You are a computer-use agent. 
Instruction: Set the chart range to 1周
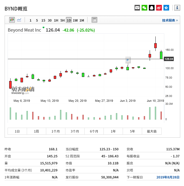click(36, 131)
